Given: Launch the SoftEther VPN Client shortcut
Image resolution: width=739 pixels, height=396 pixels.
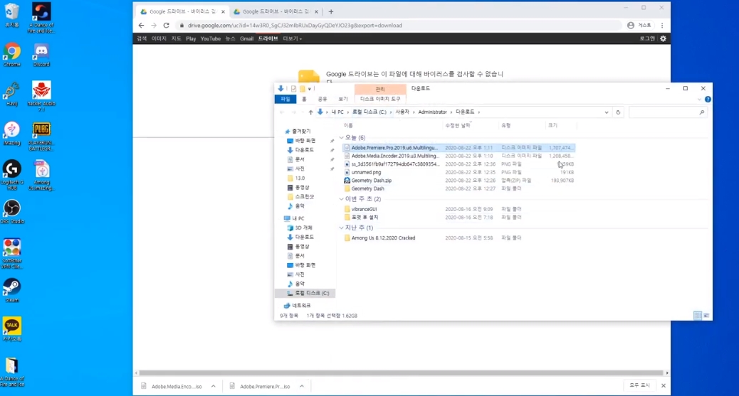Looking at the screenshot, I should click(12, 253).
